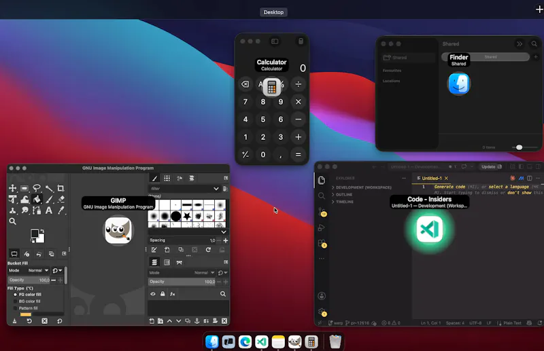Click the split editor icon in Code

tap(530, 178)
